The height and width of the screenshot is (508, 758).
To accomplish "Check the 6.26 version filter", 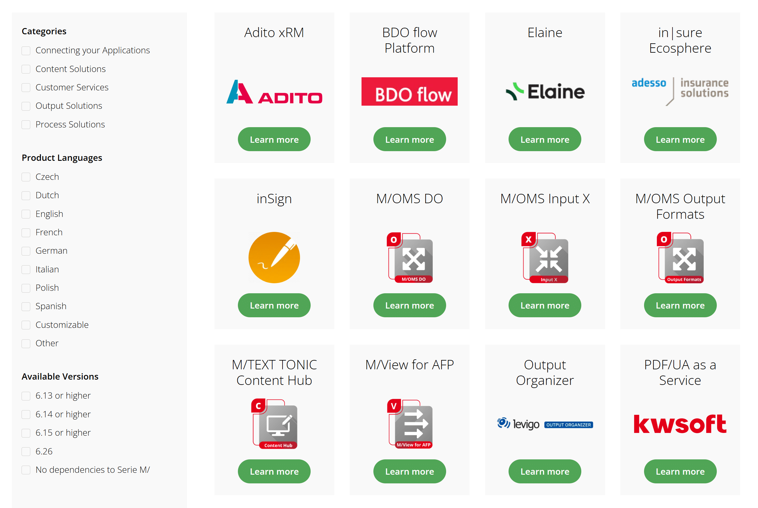I will pyautogui.click(x=26, y=451).
